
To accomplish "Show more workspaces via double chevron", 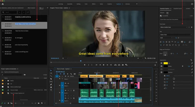I will tap(137, 4).
